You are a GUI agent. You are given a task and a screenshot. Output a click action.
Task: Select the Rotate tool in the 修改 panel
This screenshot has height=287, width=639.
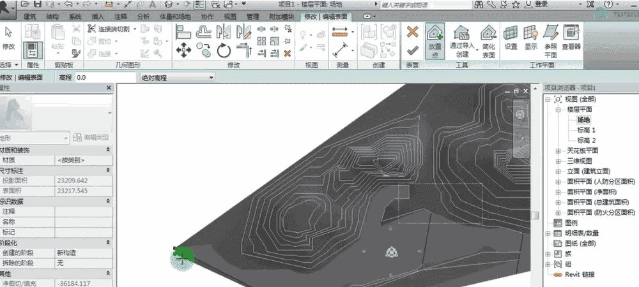click(x=224, y=49)
